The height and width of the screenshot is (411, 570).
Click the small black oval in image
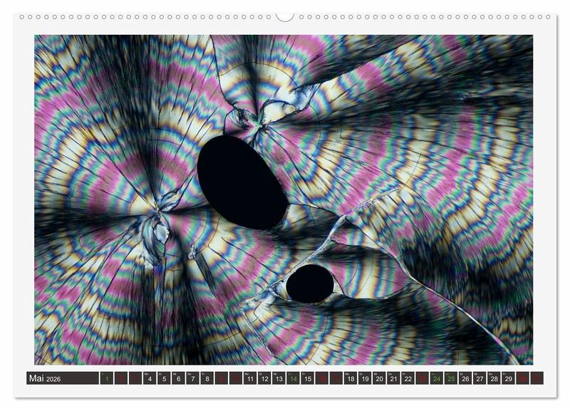tap(310, 283)
